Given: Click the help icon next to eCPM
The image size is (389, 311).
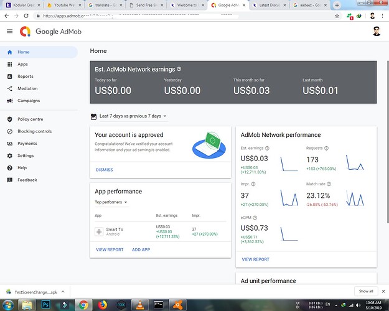Looking at the screenshot, I should coord(255,218).
